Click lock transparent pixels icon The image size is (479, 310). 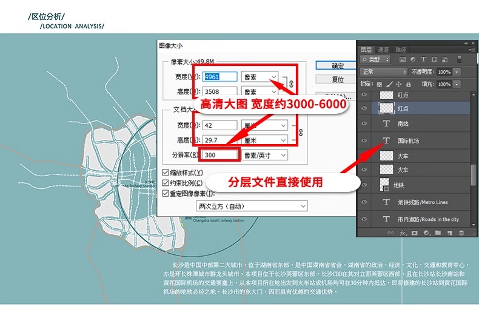click(380, 85)
